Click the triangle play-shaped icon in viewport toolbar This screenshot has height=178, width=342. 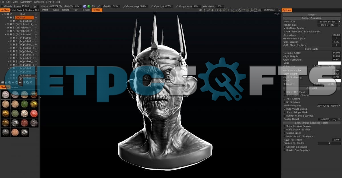coord(228,10)
